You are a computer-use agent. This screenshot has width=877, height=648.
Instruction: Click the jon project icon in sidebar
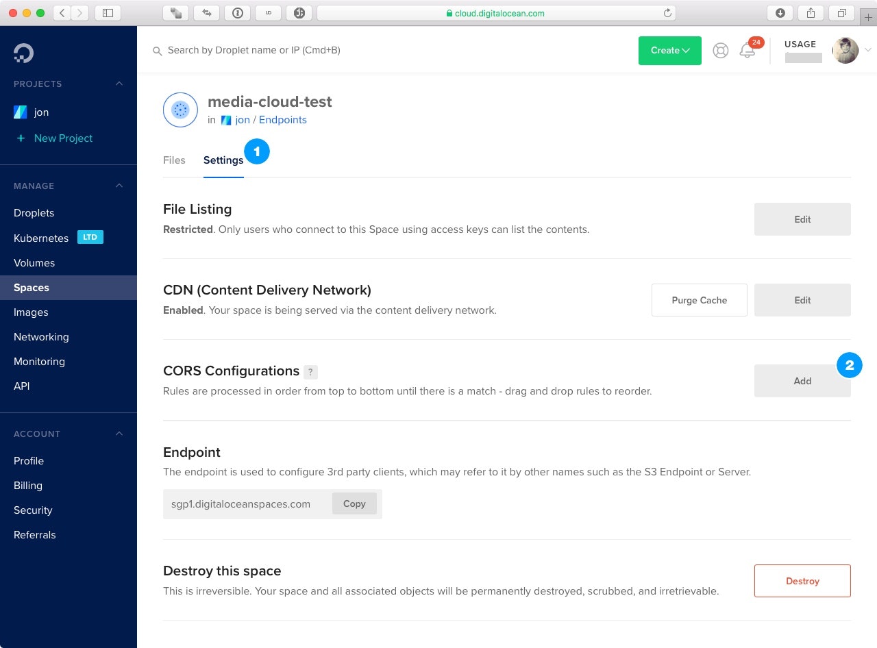(x=21, y=112)
